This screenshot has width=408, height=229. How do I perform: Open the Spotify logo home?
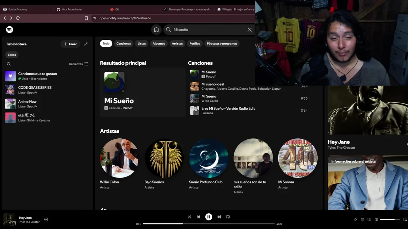click(x=10, y=30)
